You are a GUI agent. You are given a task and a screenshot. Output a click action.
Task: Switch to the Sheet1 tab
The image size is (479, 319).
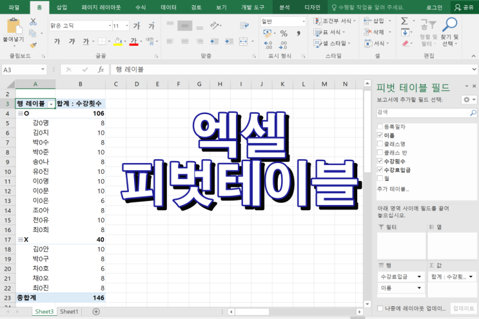click(69, 311)
